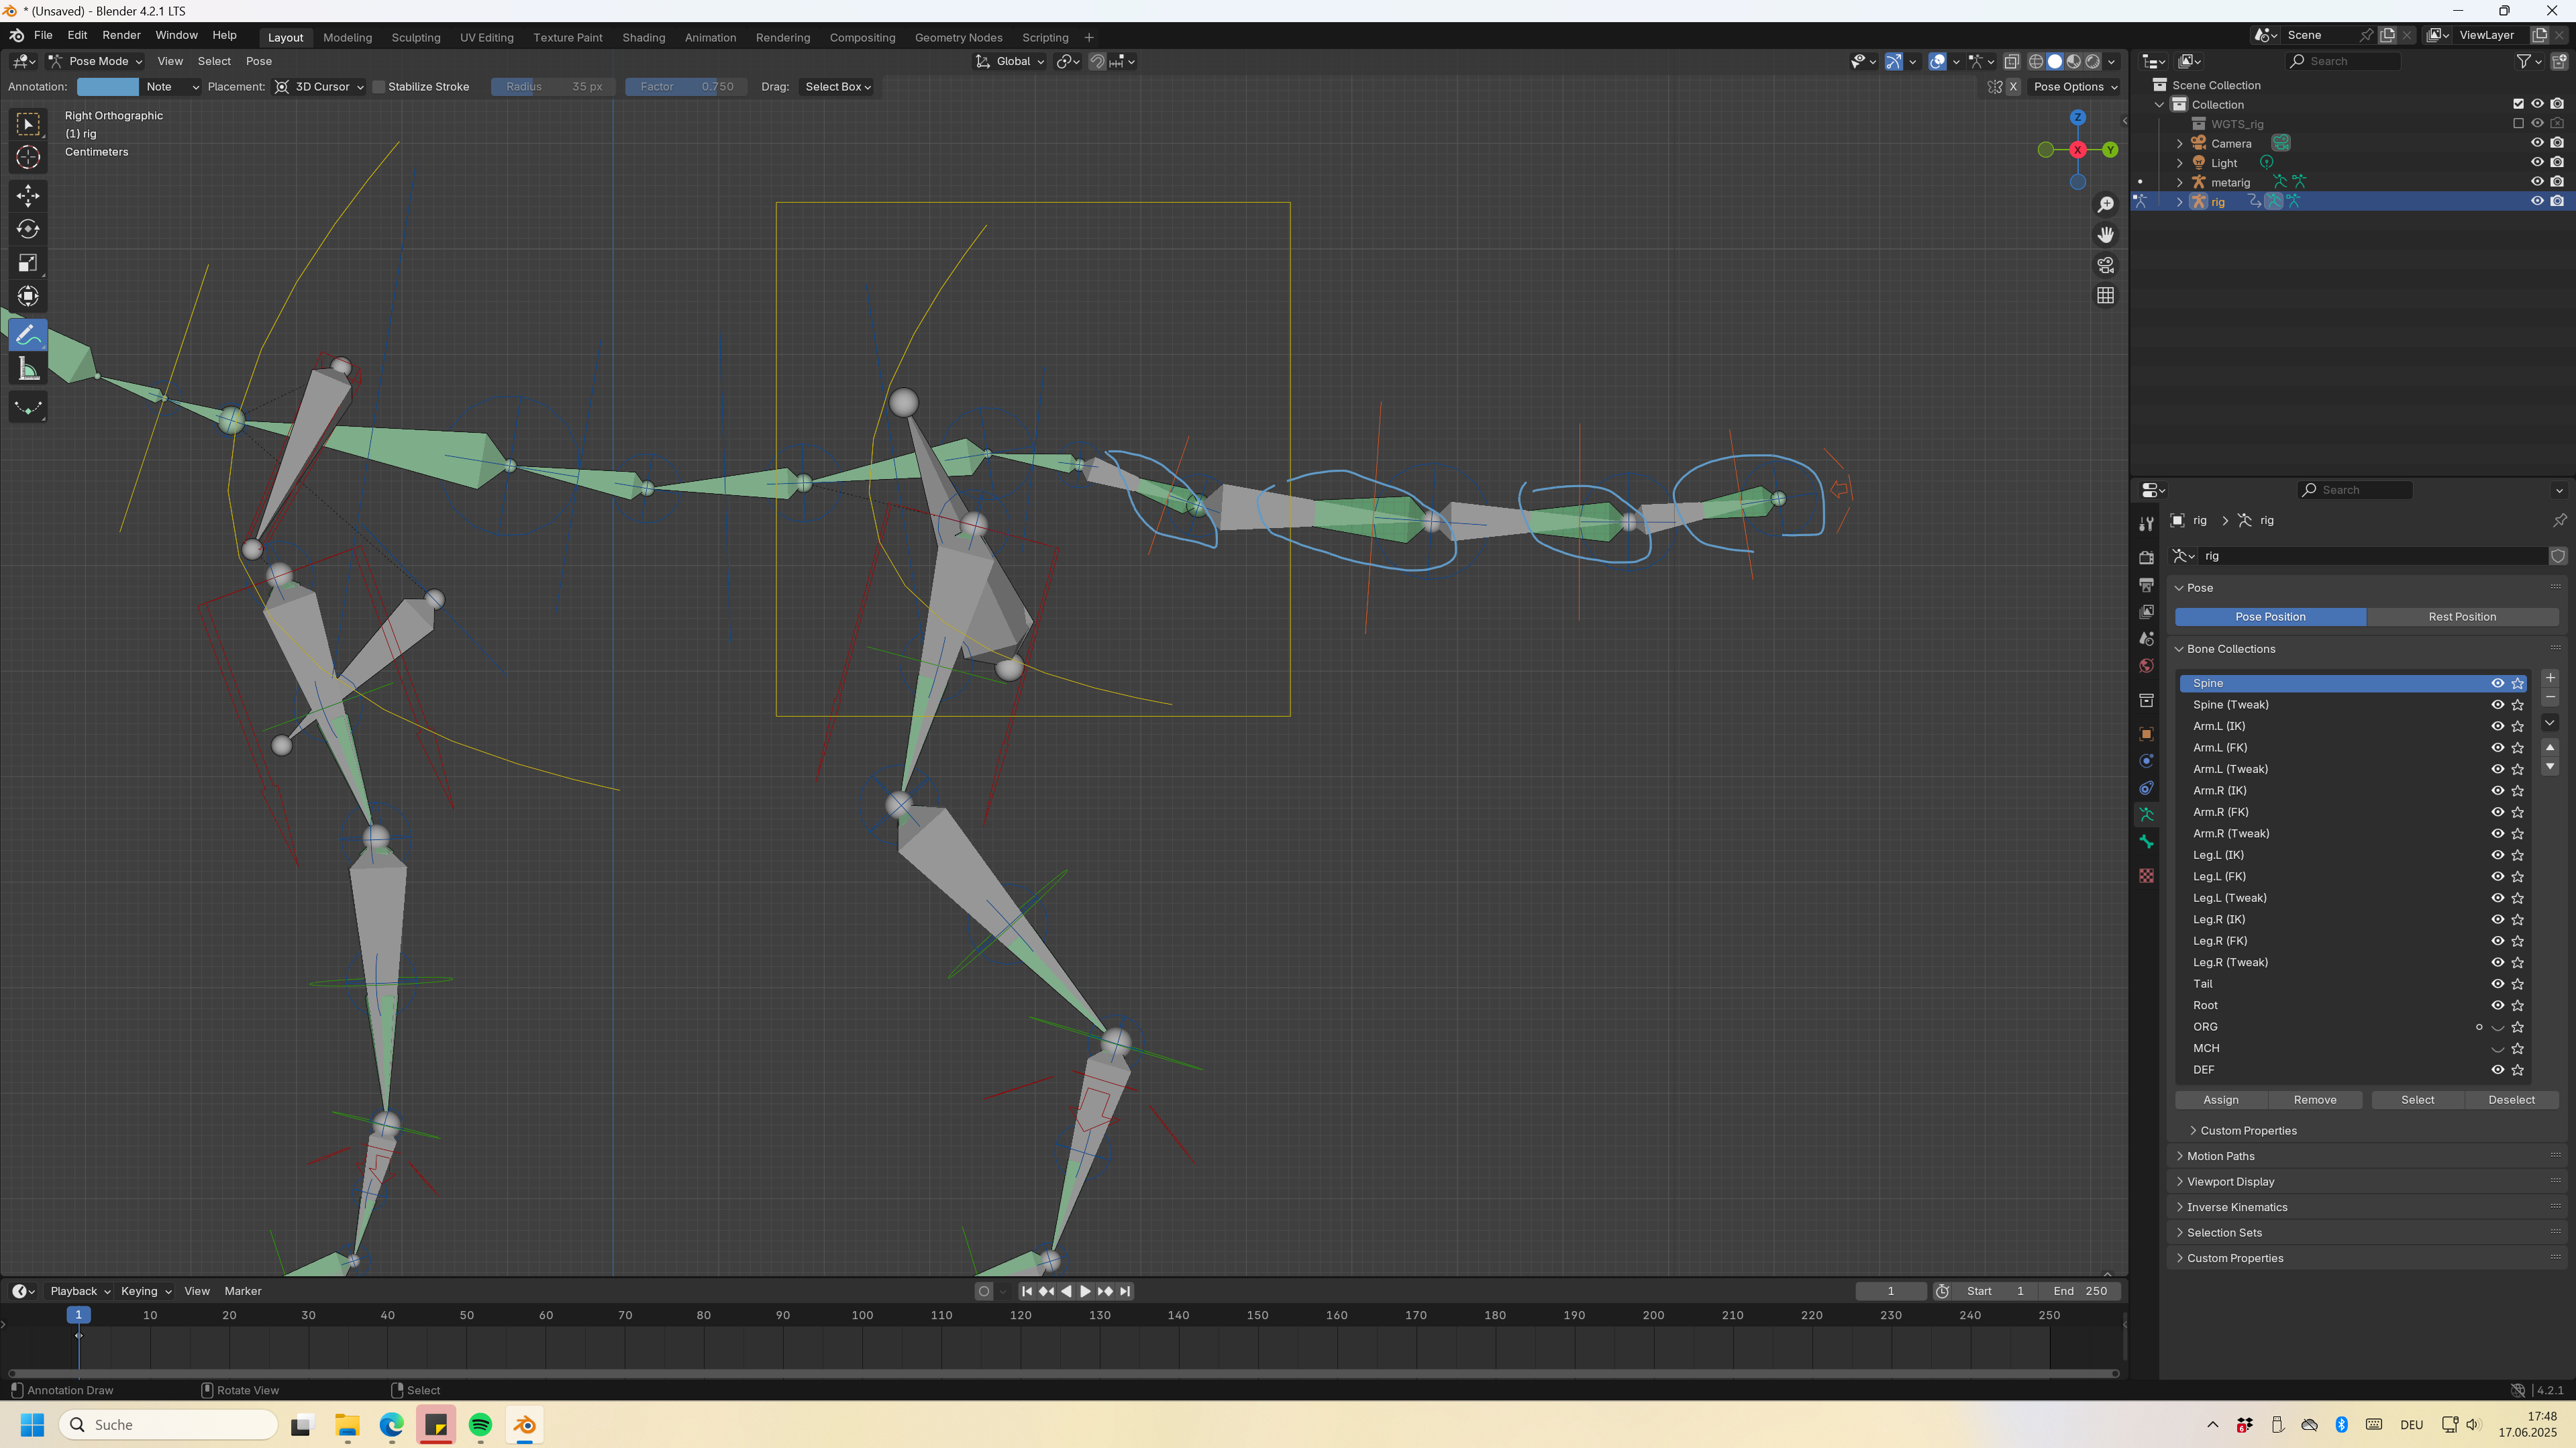Jump to the last frame in the timeline

click(x=1125, y=1291)
